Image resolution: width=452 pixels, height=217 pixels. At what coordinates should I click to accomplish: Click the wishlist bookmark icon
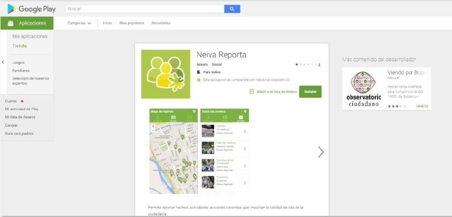click(252, 91)
